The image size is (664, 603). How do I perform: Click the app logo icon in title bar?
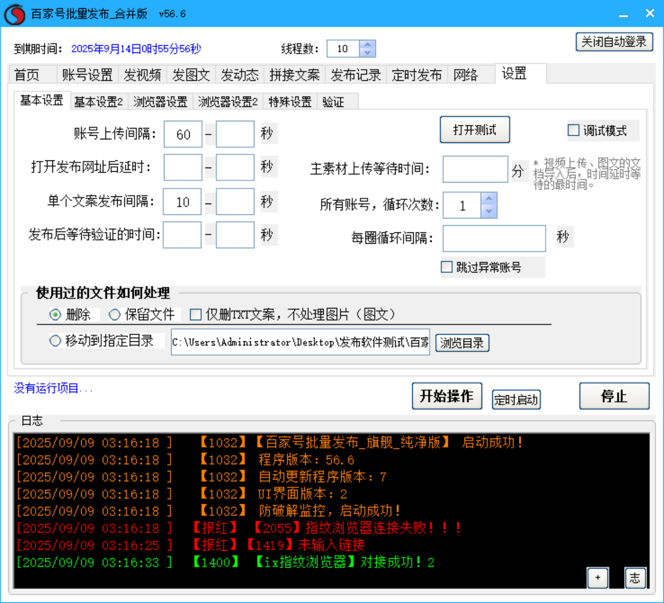[15, 13]
